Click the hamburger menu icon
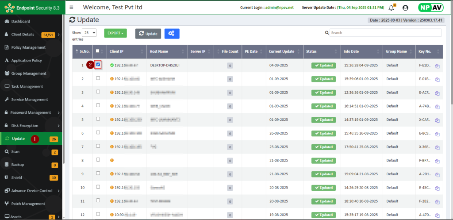This screenshot has width=453, height=220. [72, 8]
